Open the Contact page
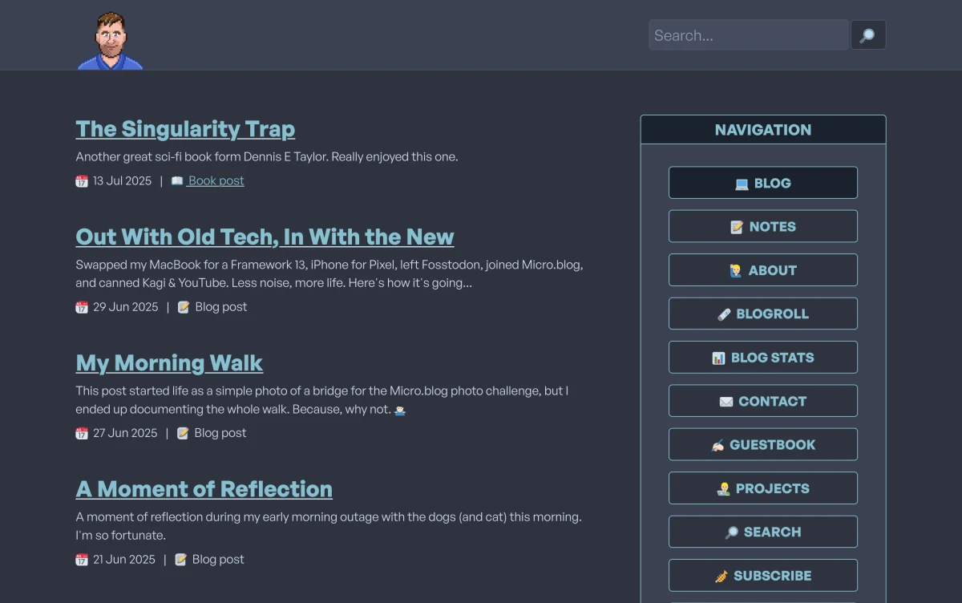The height and width of the screenshot is (603, 962). pos(762,402)
